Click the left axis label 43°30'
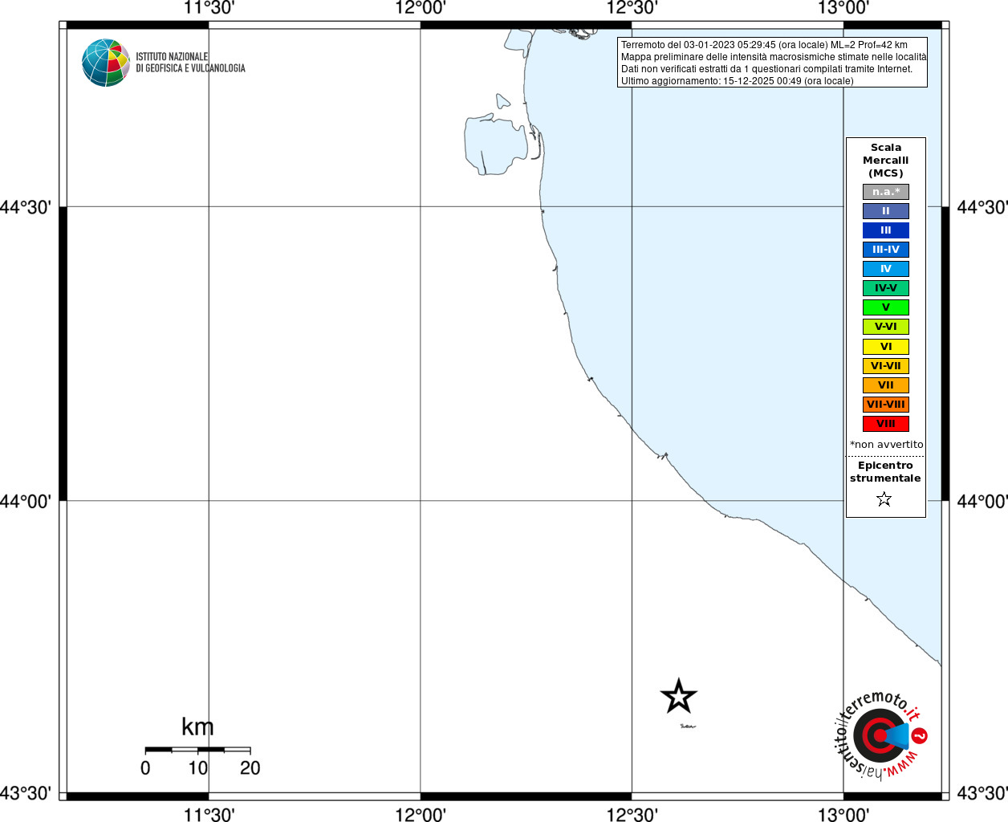 26,793
